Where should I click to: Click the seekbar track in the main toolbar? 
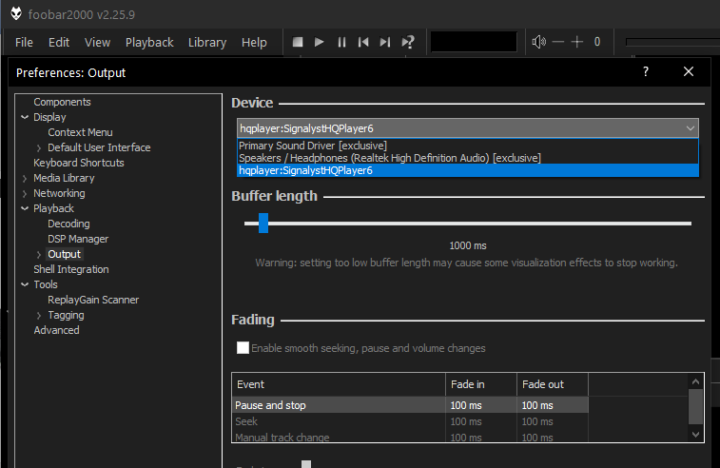pyautogui.click(x=672, y=42)
